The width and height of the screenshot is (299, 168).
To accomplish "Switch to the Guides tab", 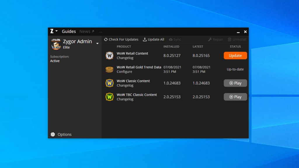I will coord(69,32).
